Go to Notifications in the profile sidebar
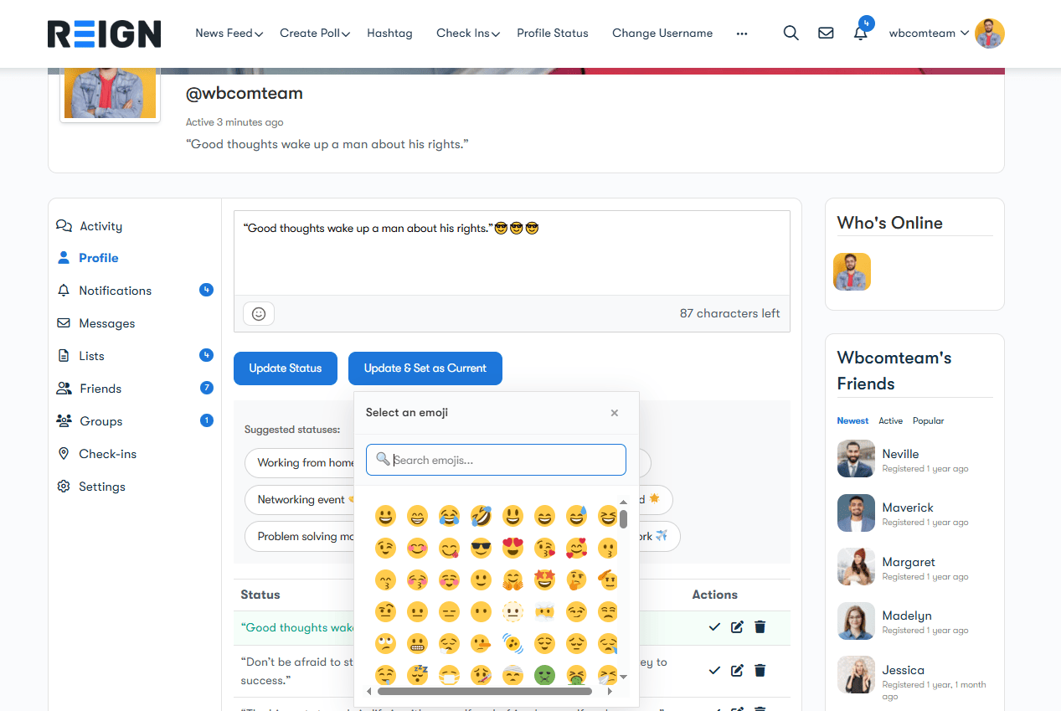This screenshot has width=1061, height=711. coord(115,291)
